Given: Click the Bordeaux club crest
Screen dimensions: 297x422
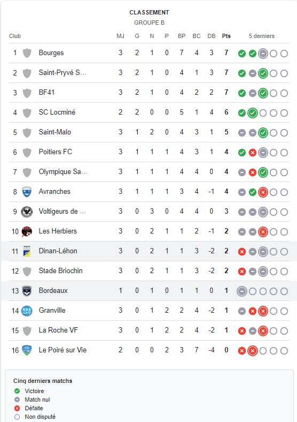Looking at the screenshot, I should [x=27, y=291].
